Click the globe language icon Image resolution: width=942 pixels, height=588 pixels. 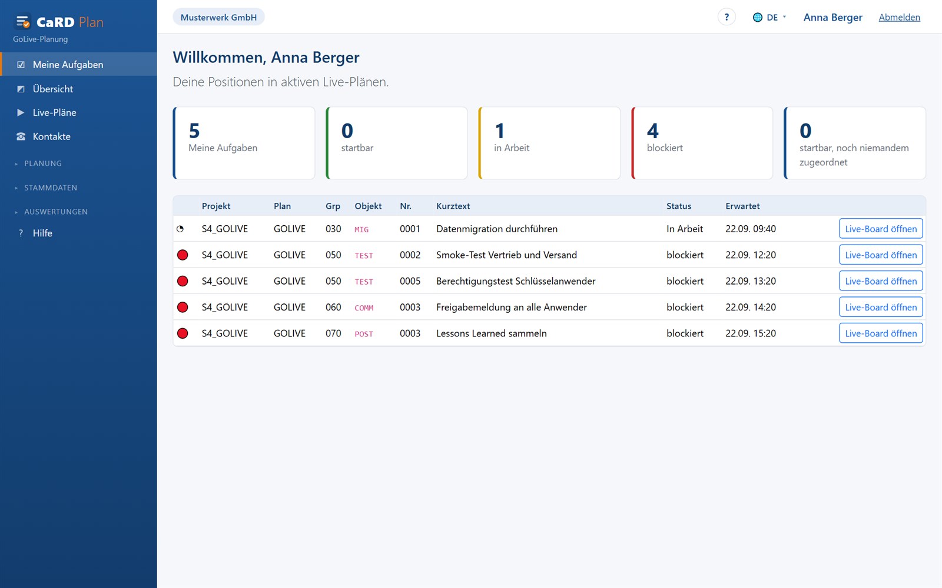pos(758,17)
